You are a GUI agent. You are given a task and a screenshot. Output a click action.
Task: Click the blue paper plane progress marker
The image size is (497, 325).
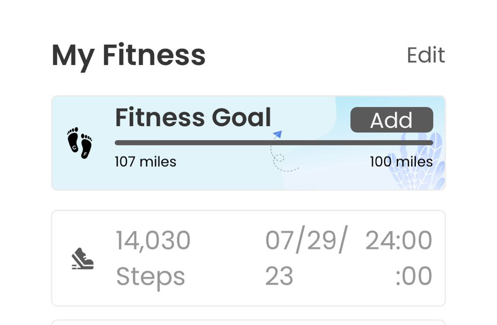(278, 134)
